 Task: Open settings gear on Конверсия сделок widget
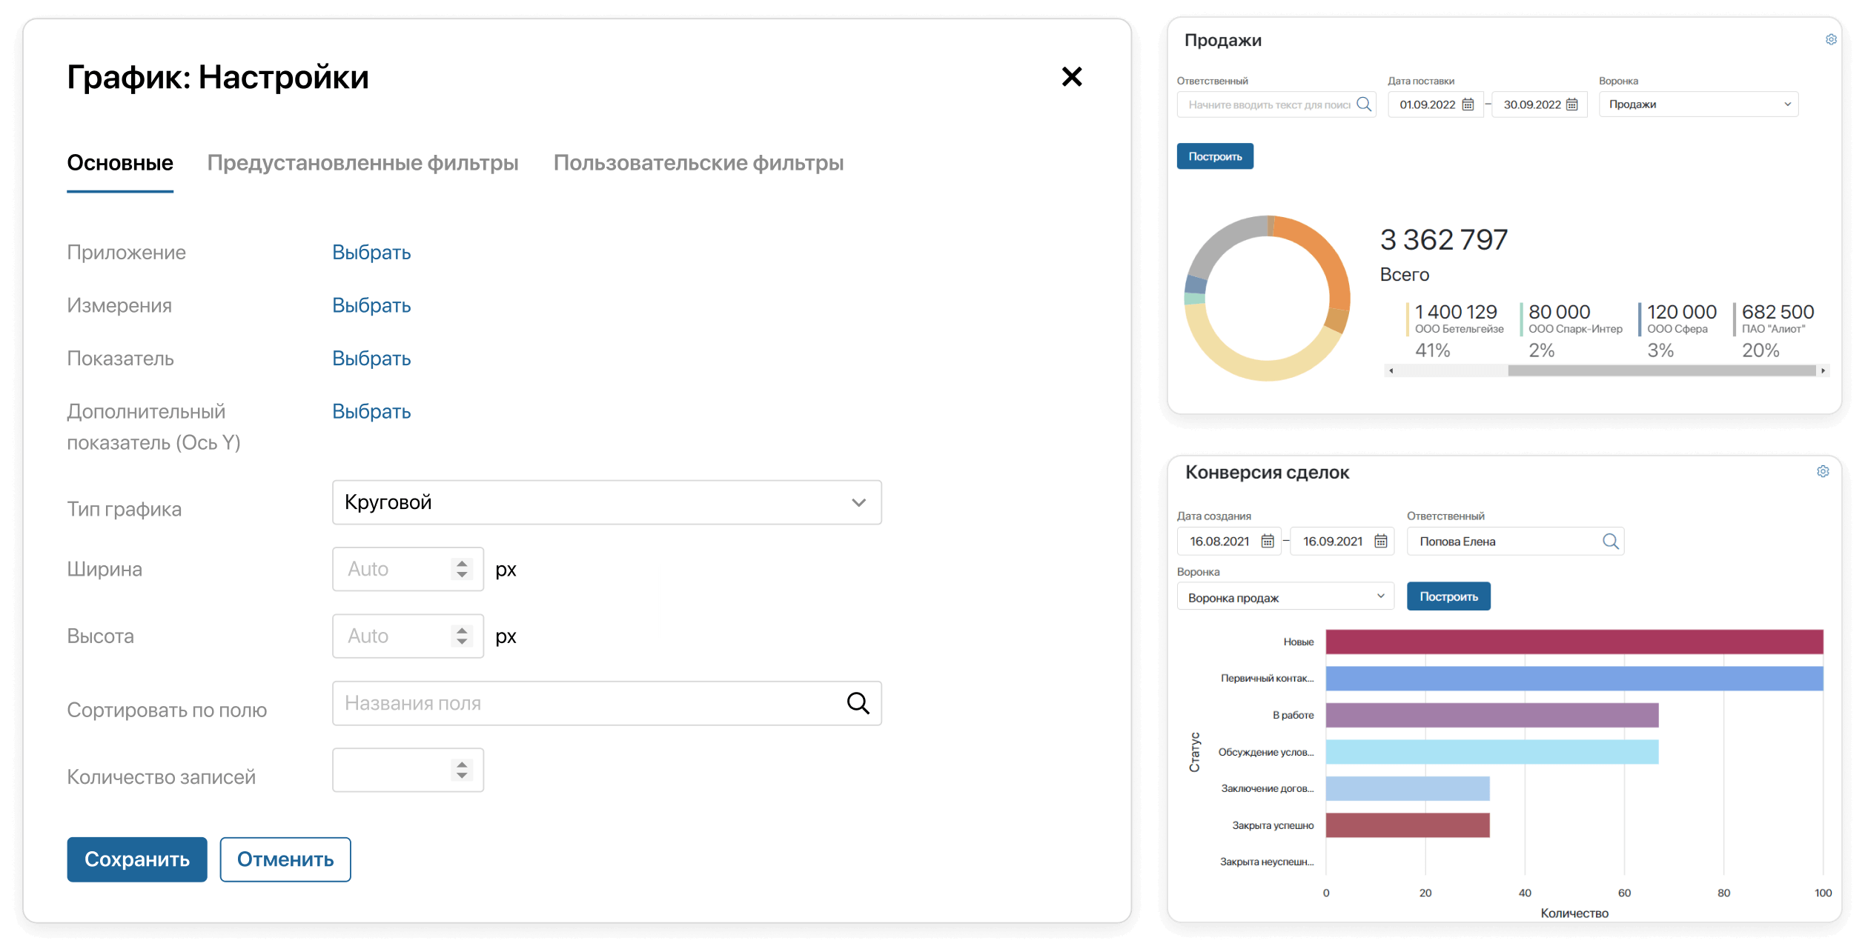[1823, 471]
